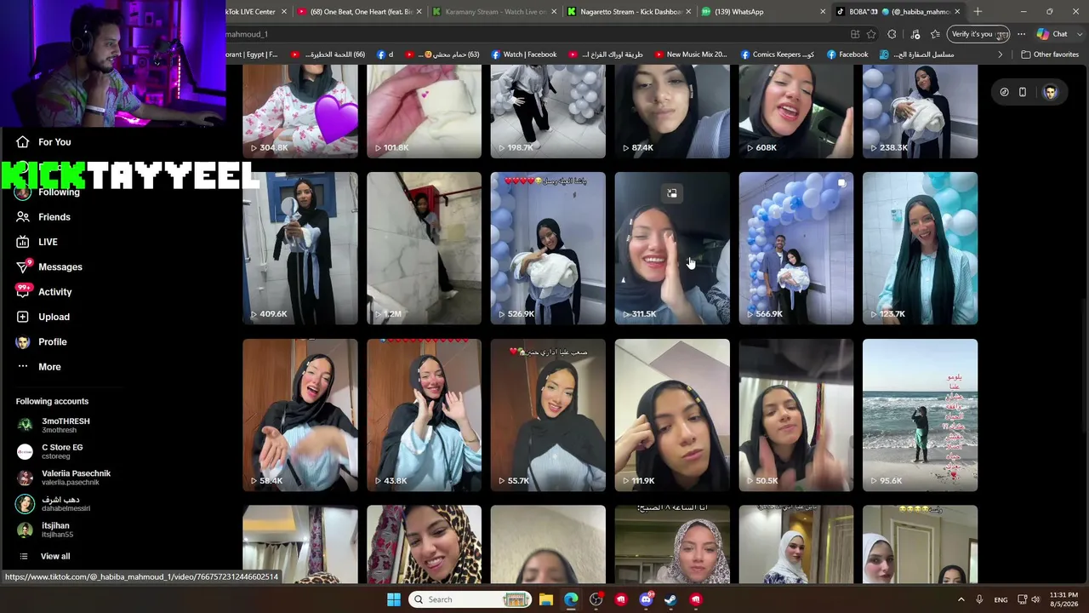Open the beach video with 95.6K views
Image resolution: width=1089 pixels, height=613 pixels.
(x=921, y=415)
